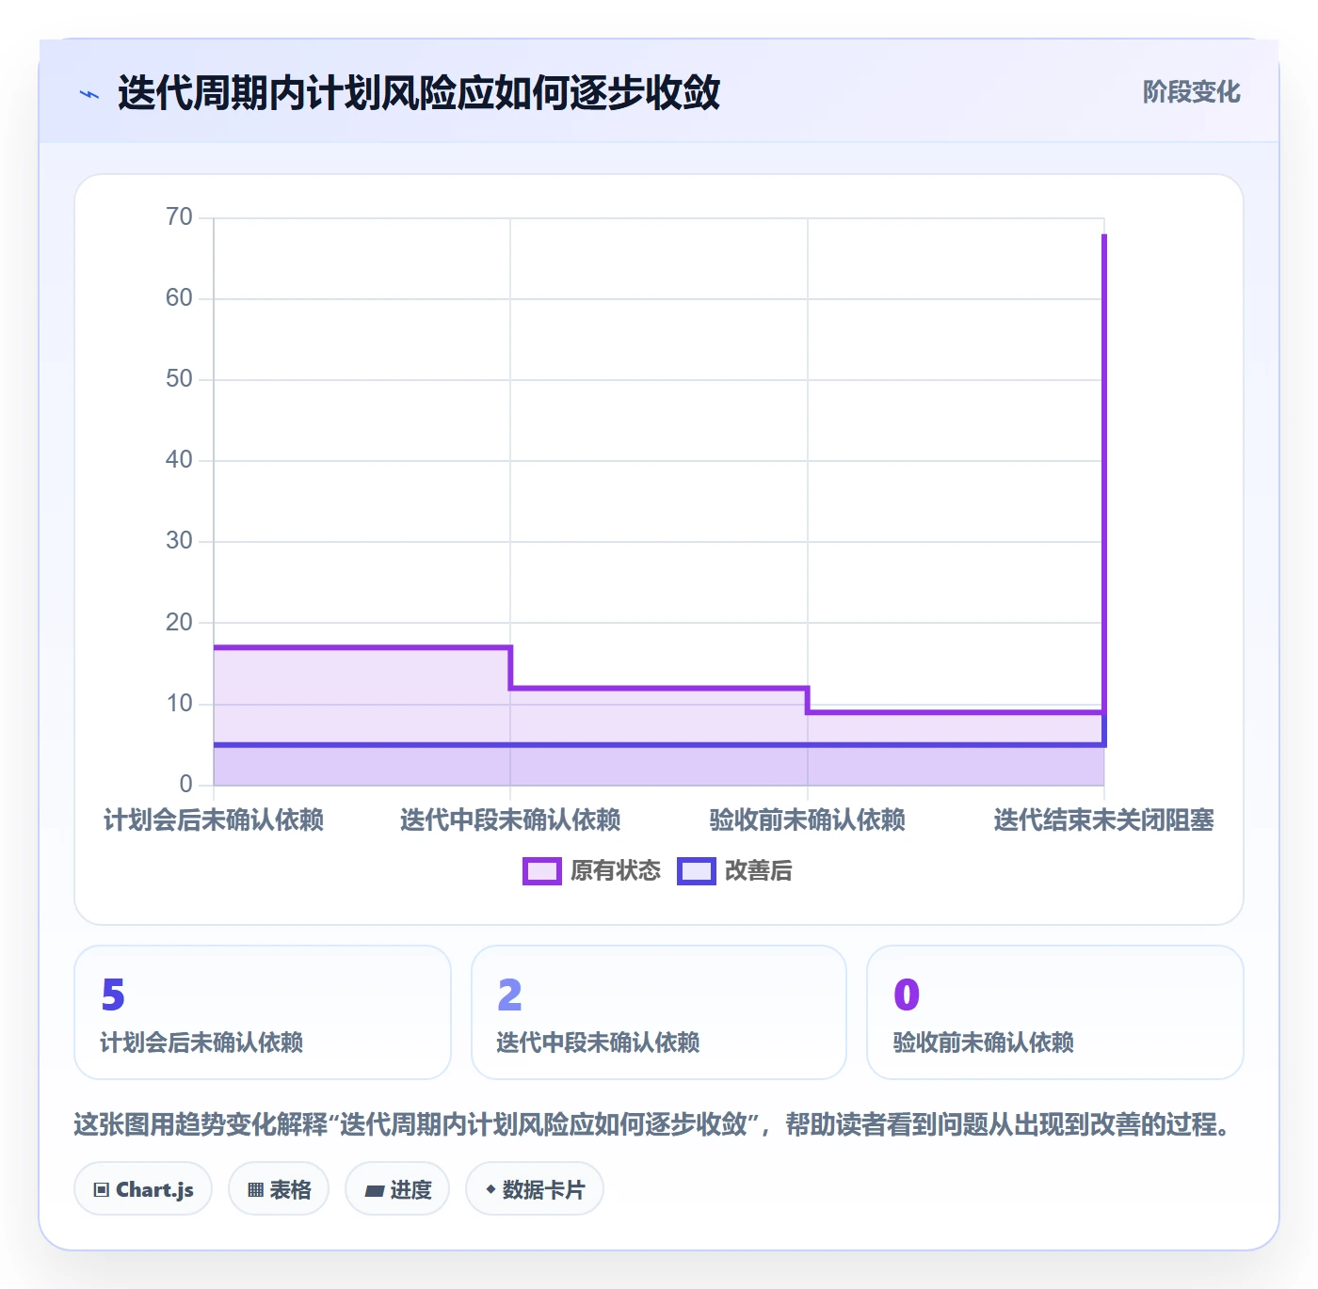Viewport: 1318px width, 1289px height.
Task: Click the x-axis label 迭代中段未确认依赖
Action: click(510, 820)
